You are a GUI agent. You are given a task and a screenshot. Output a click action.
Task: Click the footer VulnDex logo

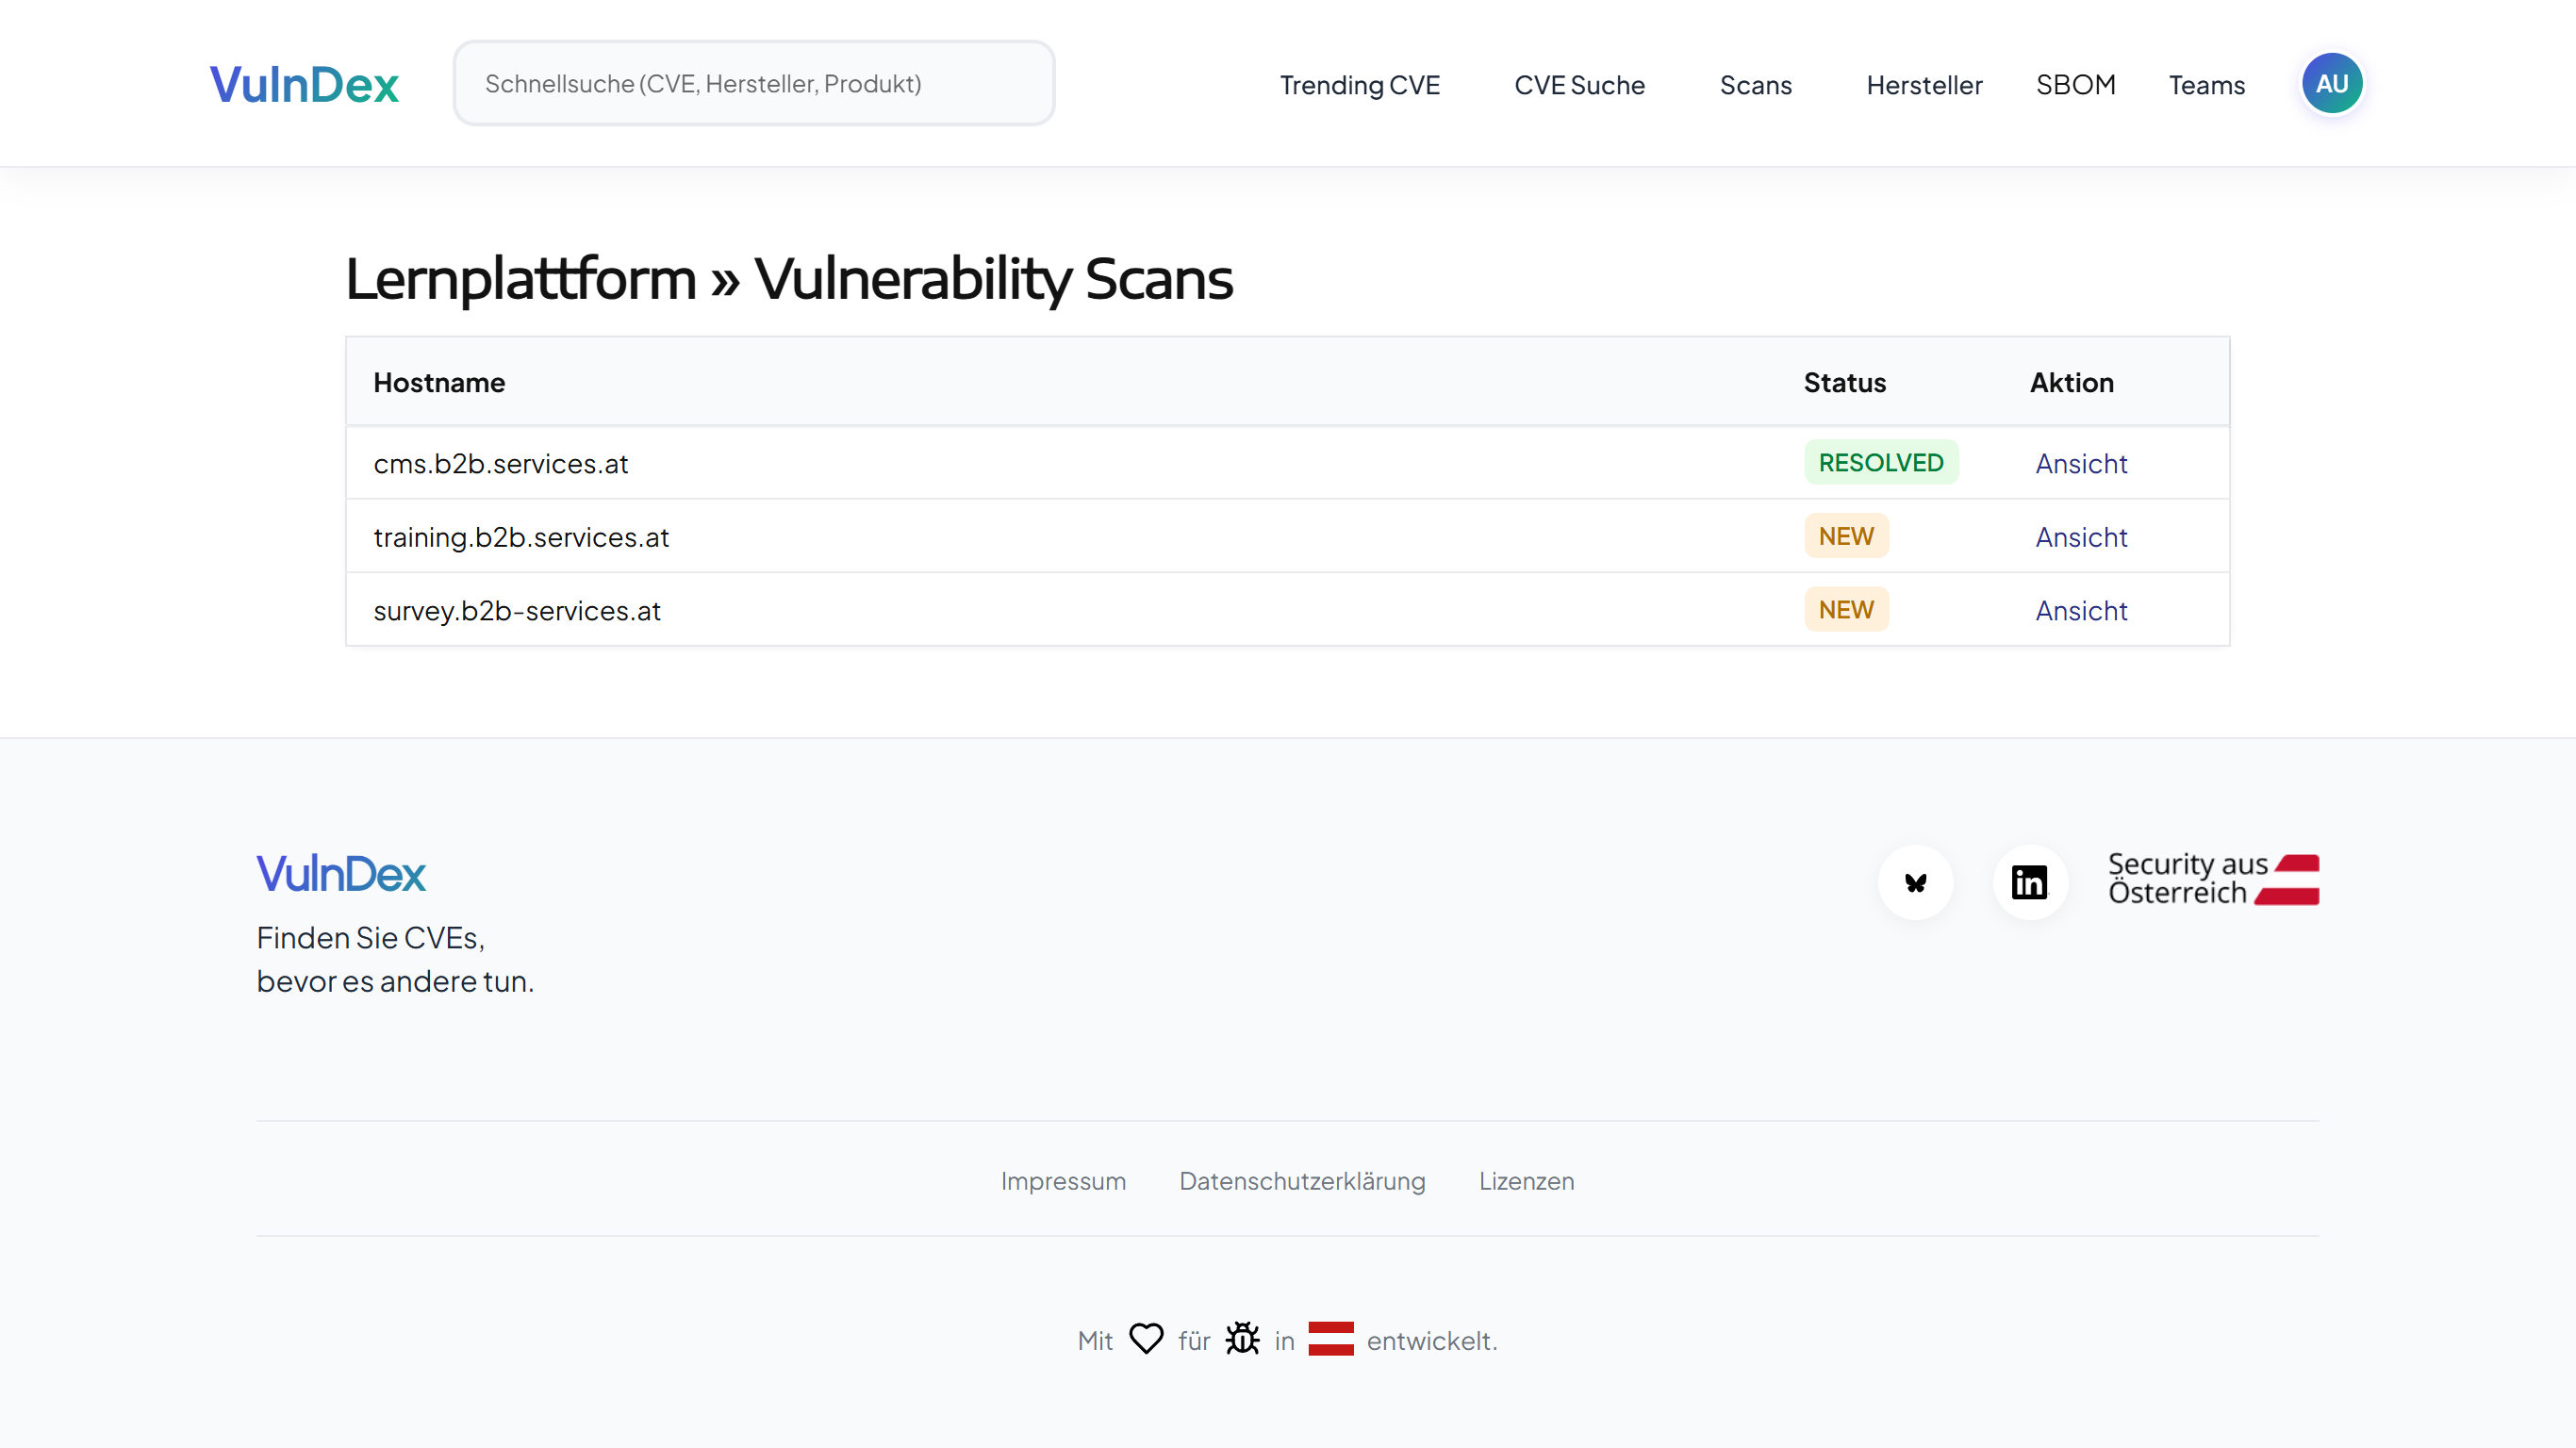point(341,874)
